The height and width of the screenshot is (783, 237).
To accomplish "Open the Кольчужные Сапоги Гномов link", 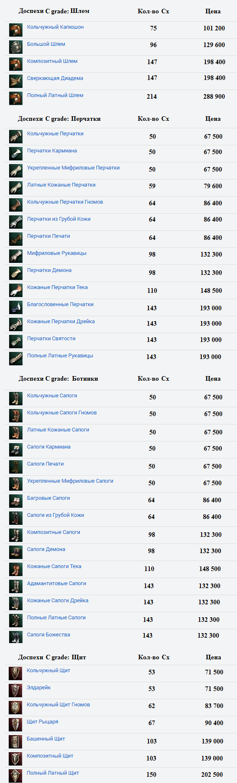I will click(x=62, y=413).
